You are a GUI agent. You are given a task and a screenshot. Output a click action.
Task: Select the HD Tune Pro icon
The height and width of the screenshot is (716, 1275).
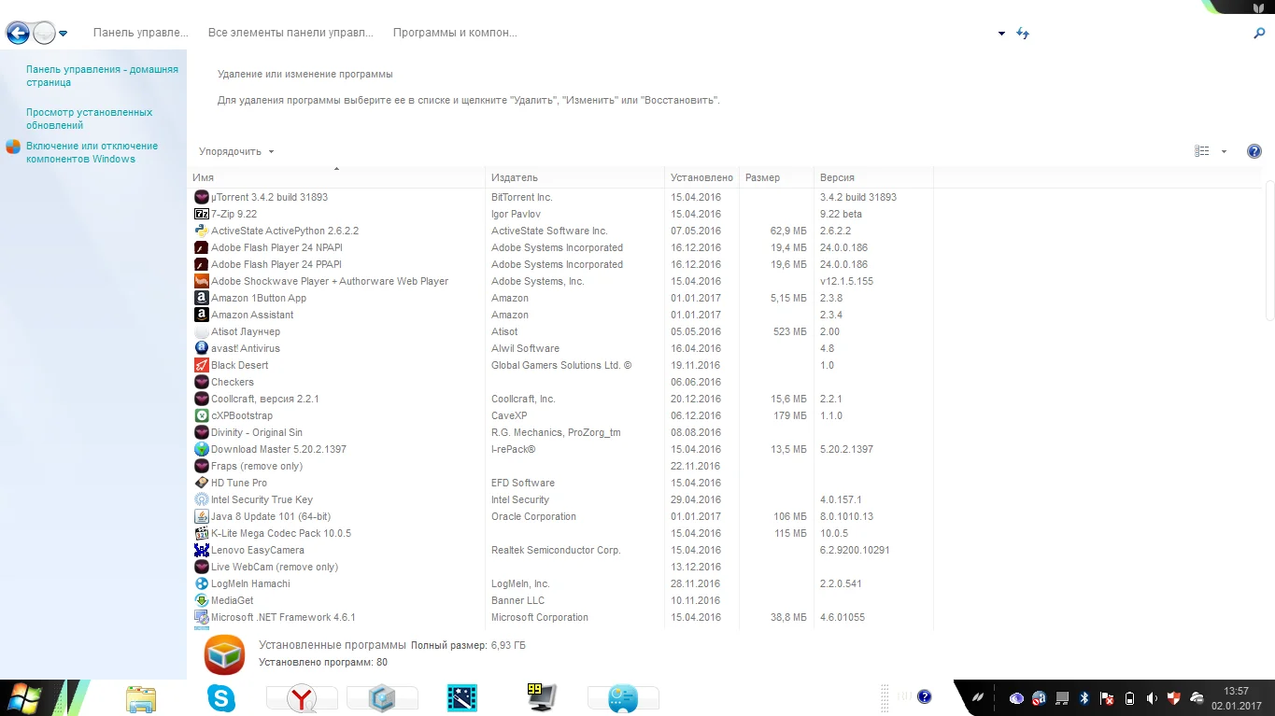[x=202, y=483]
